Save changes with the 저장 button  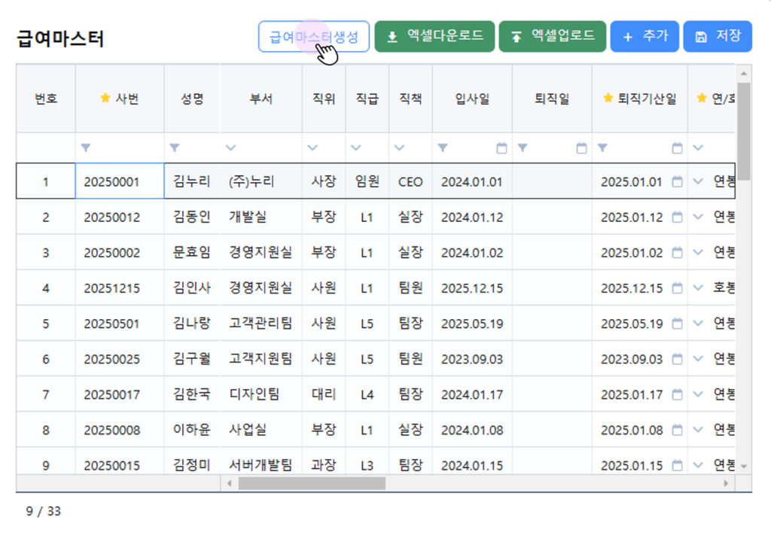click(717, 36)
